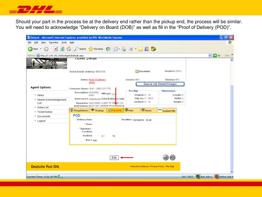
Task: Click the green Go button
Action: pyautogui.click(x=217, y=55)
